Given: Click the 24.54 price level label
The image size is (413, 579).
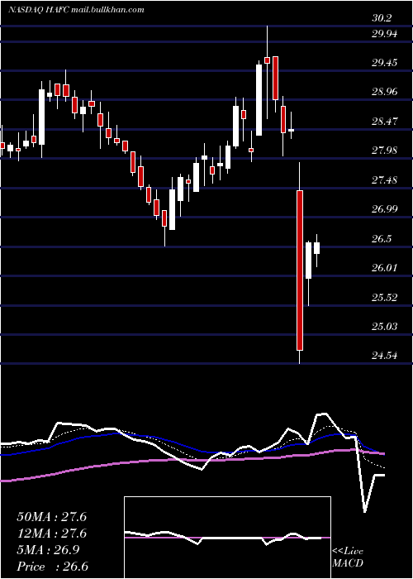Looking at the screenshot, I should (x=385, y=356).
